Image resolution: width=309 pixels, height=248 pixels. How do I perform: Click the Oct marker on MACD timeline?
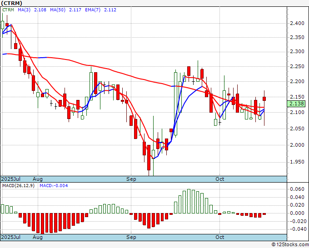point(220,237)
